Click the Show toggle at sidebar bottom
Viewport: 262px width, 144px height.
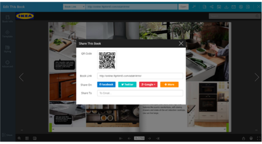pyautogui.click(x=7, y=135)
